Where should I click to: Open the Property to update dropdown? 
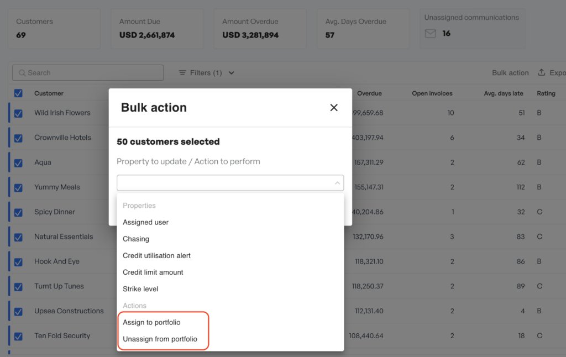point(230,183)
